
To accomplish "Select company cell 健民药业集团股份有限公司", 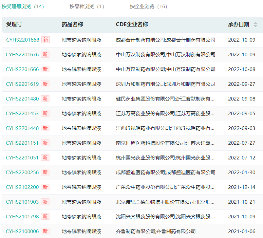I will [x=165, y=99].
